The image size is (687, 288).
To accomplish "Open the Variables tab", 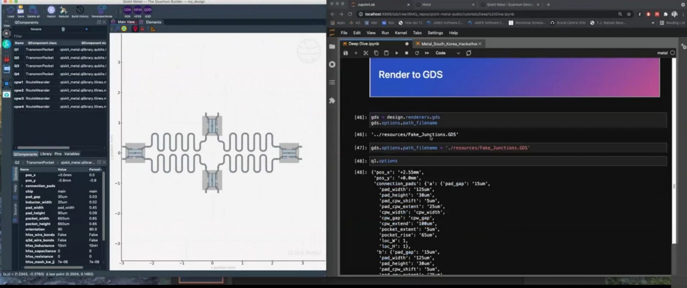I will [x=72, y=154].
